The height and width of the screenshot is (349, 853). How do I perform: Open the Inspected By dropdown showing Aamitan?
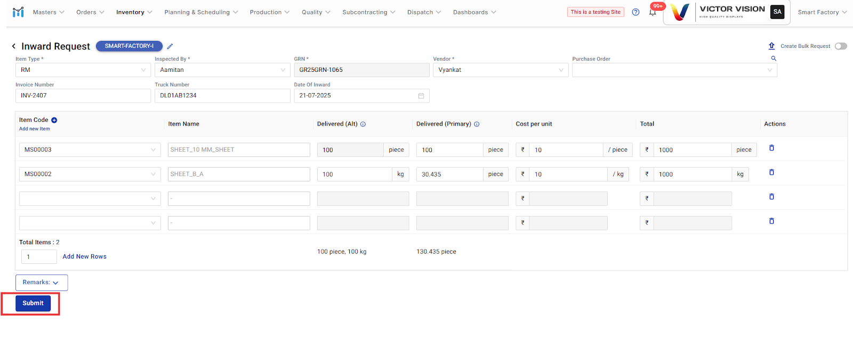(x=222, y=70)
